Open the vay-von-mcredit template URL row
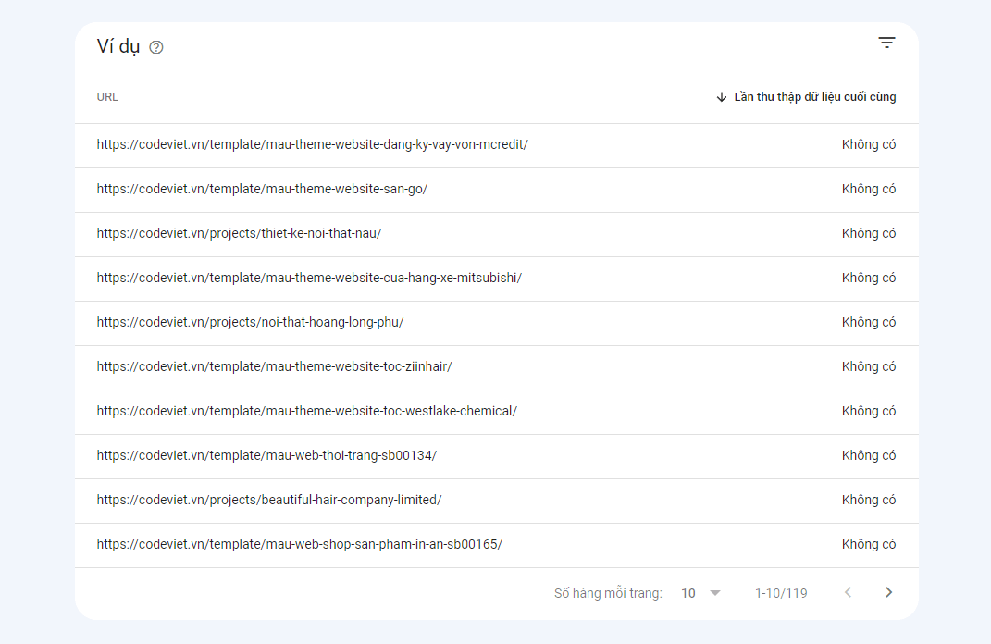 point(312,145)
